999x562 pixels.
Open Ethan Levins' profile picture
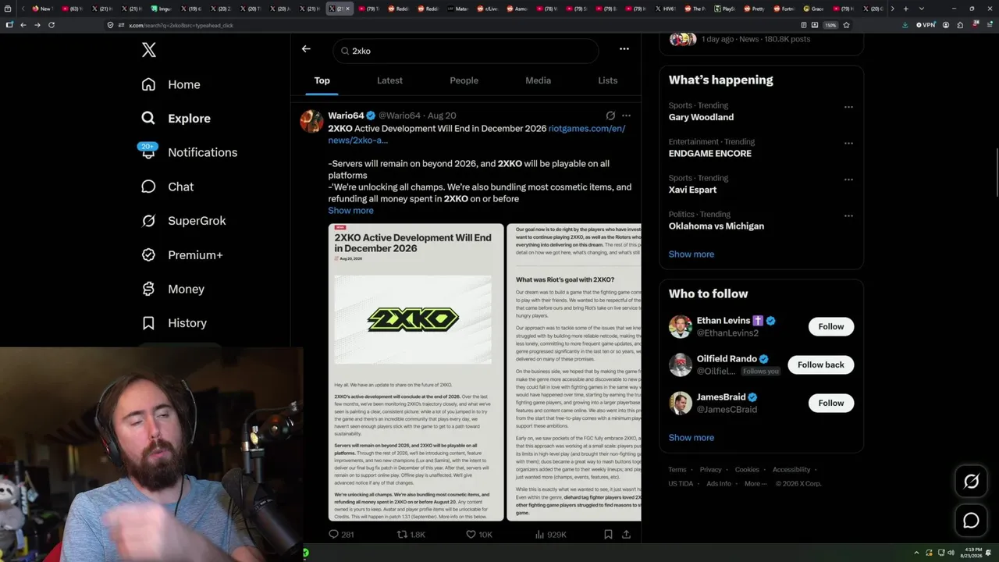(x=681, y=326)
